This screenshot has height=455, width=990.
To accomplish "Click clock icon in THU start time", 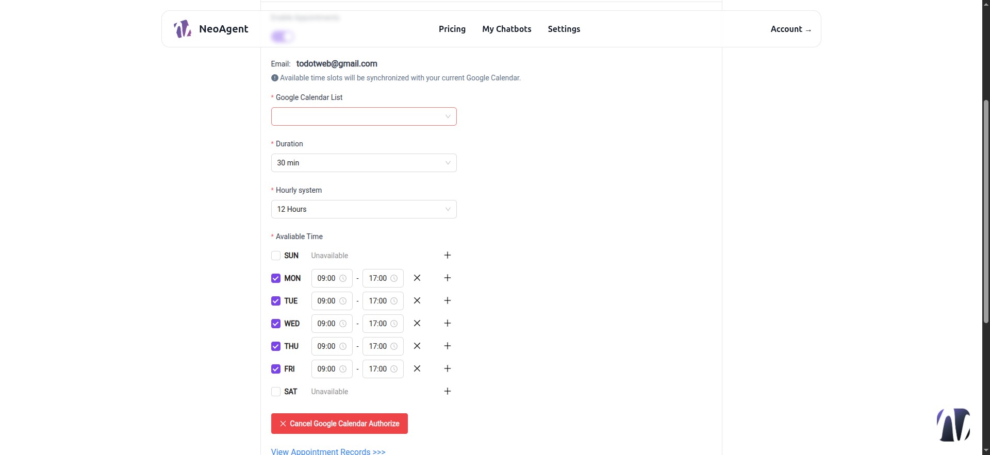I will click(x=343, y=346).
